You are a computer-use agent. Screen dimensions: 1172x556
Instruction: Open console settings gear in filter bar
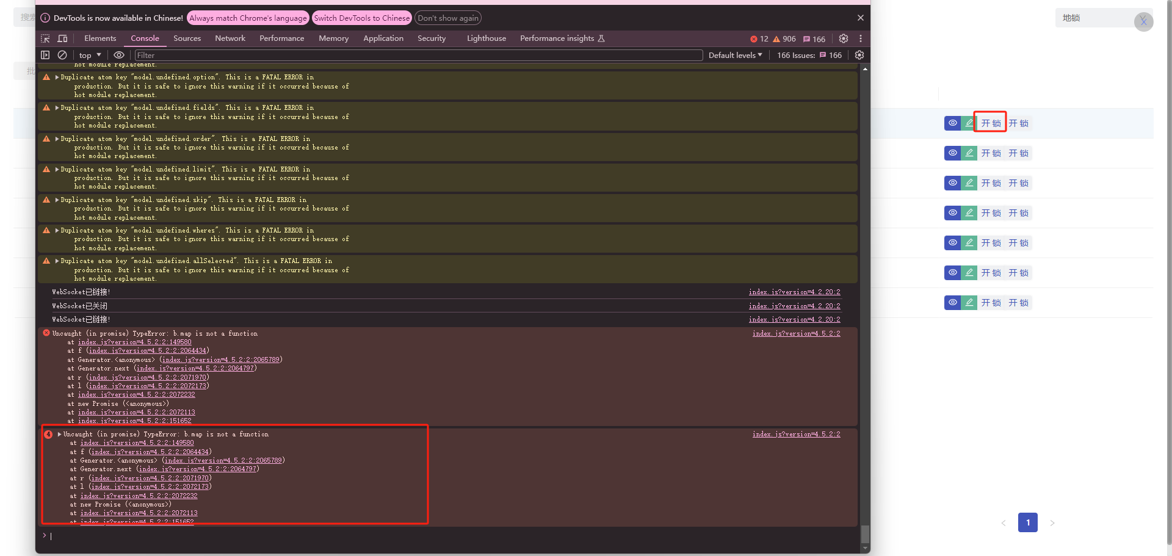[x=859, y=55]
